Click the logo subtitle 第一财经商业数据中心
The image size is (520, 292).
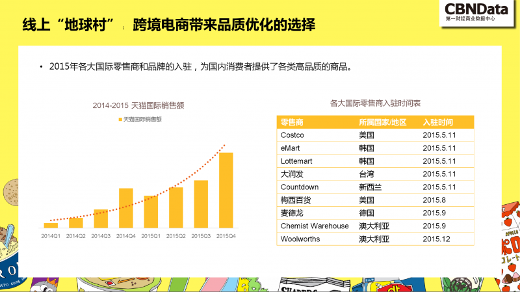pyautogui.click(x=470, y=19)
